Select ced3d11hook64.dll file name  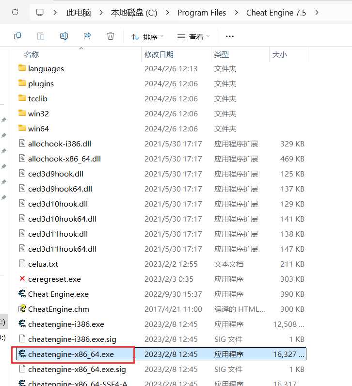(x=62, y=249)
